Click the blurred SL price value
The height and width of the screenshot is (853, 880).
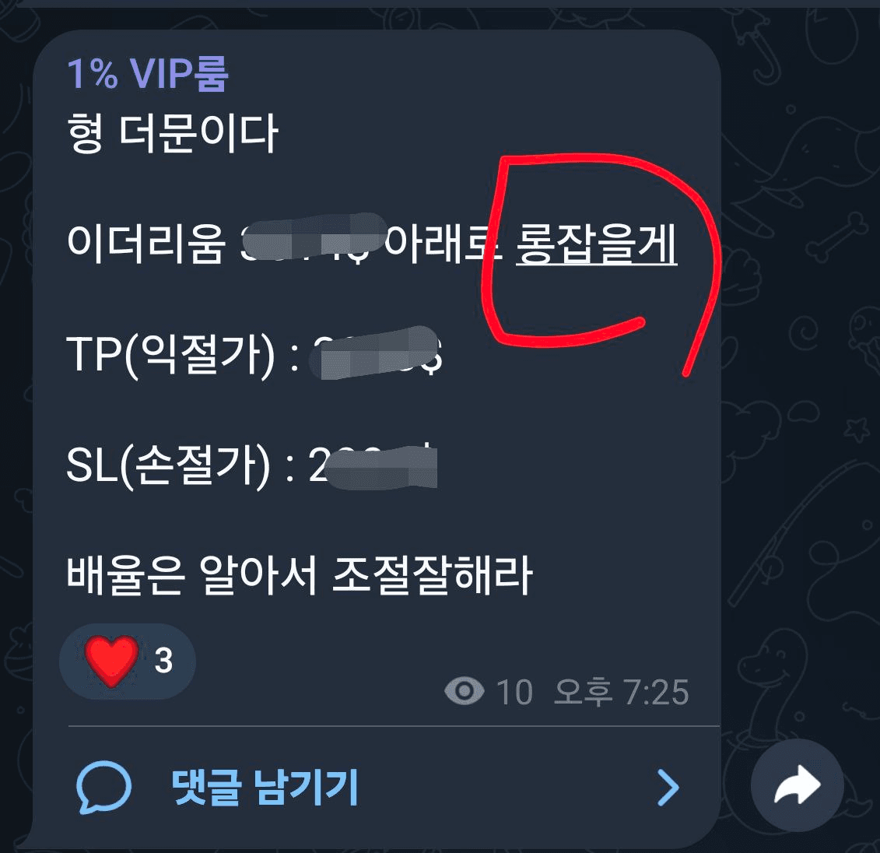pos(380,467)
